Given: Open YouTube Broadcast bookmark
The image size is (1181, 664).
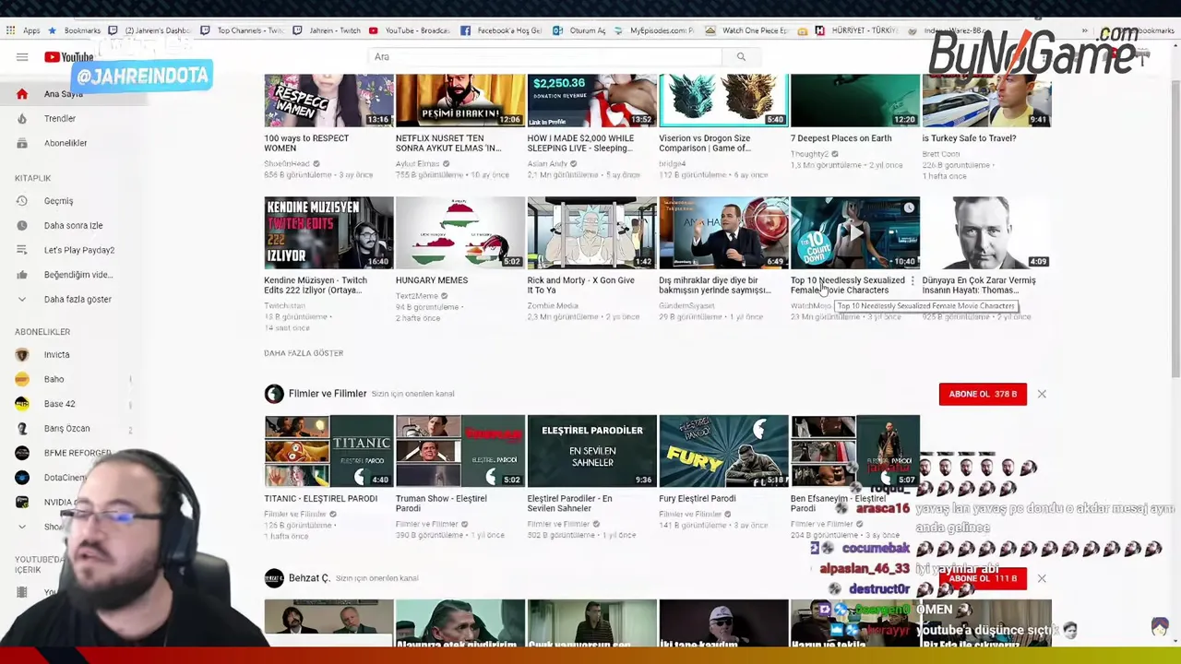Looking at the screenshot, I should 410,30.
